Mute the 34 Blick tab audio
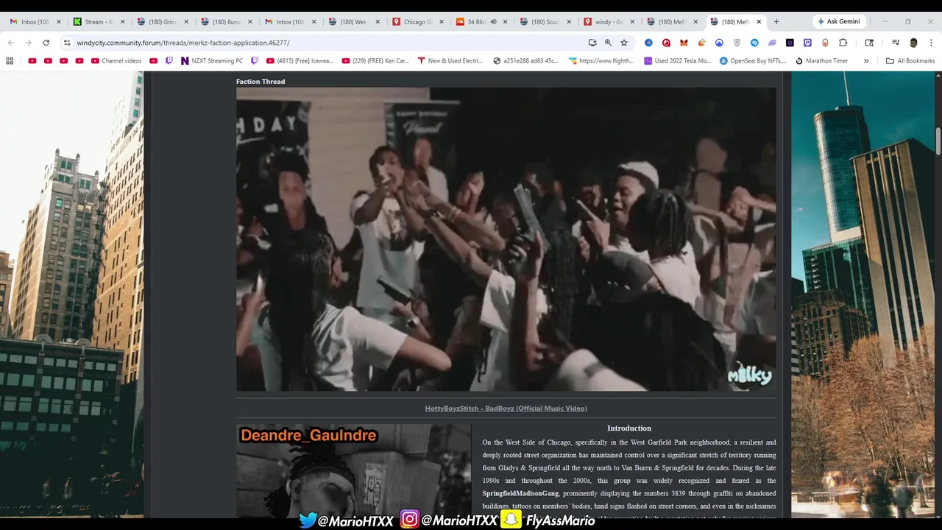Image resolution: width=942 pixels, height=530 pixels. [493, 22]
